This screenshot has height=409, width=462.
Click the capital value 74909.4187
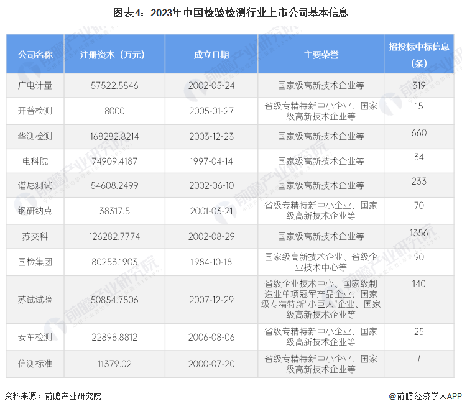[x=114, y=161]
